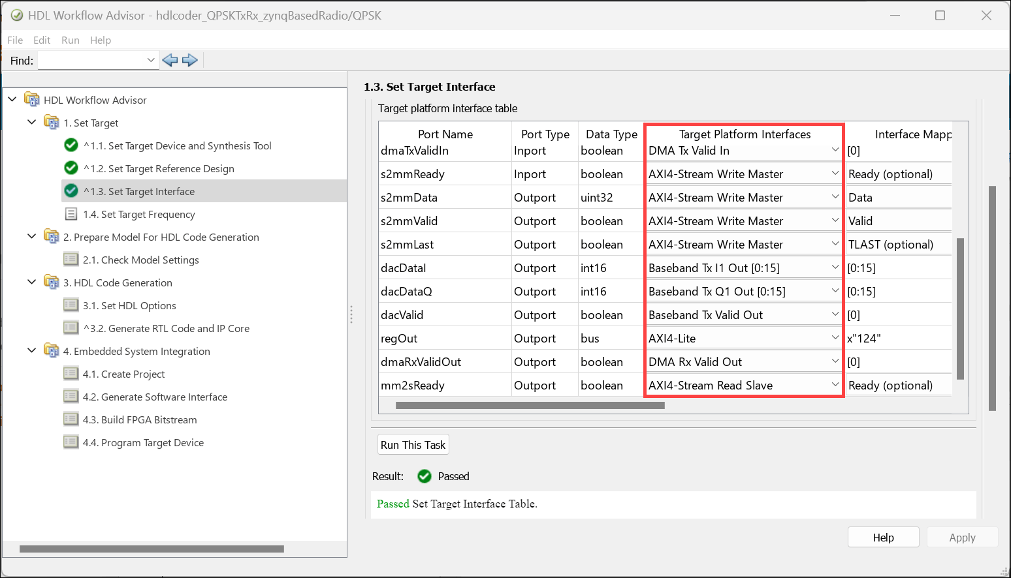Collapse the 3. HDL Code Generation node
The width and height of the screenshot is (1011, 578).
(31, 282)
